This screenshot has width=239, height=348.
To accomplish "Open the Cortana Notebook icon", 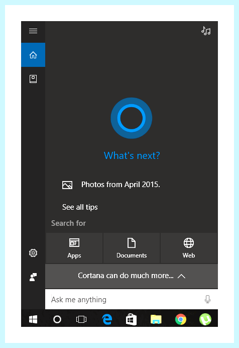I will click(x=33, y=79).
